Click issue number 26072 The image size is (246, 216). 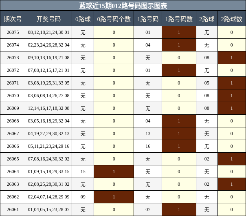(x=13, y=70)
